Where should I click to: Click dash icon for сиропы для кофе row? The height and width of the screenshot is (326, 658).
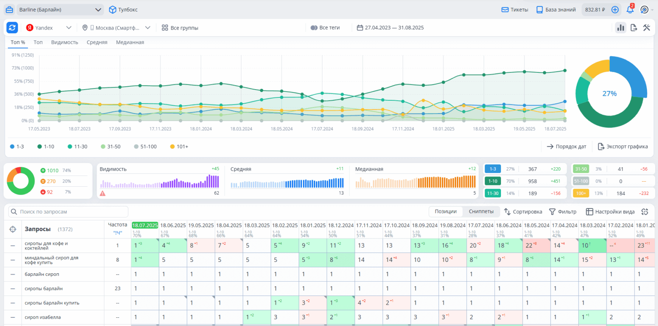13,246
